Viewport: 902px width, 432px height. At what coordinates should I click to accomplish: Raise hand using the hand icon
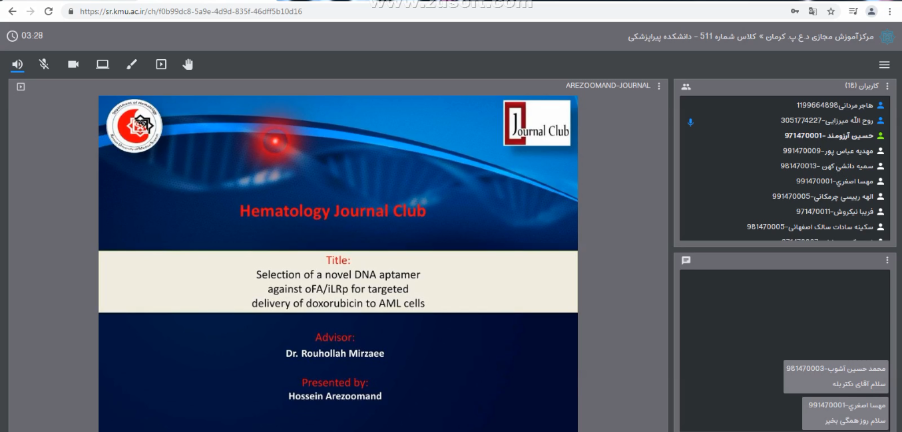pos(188,64)
